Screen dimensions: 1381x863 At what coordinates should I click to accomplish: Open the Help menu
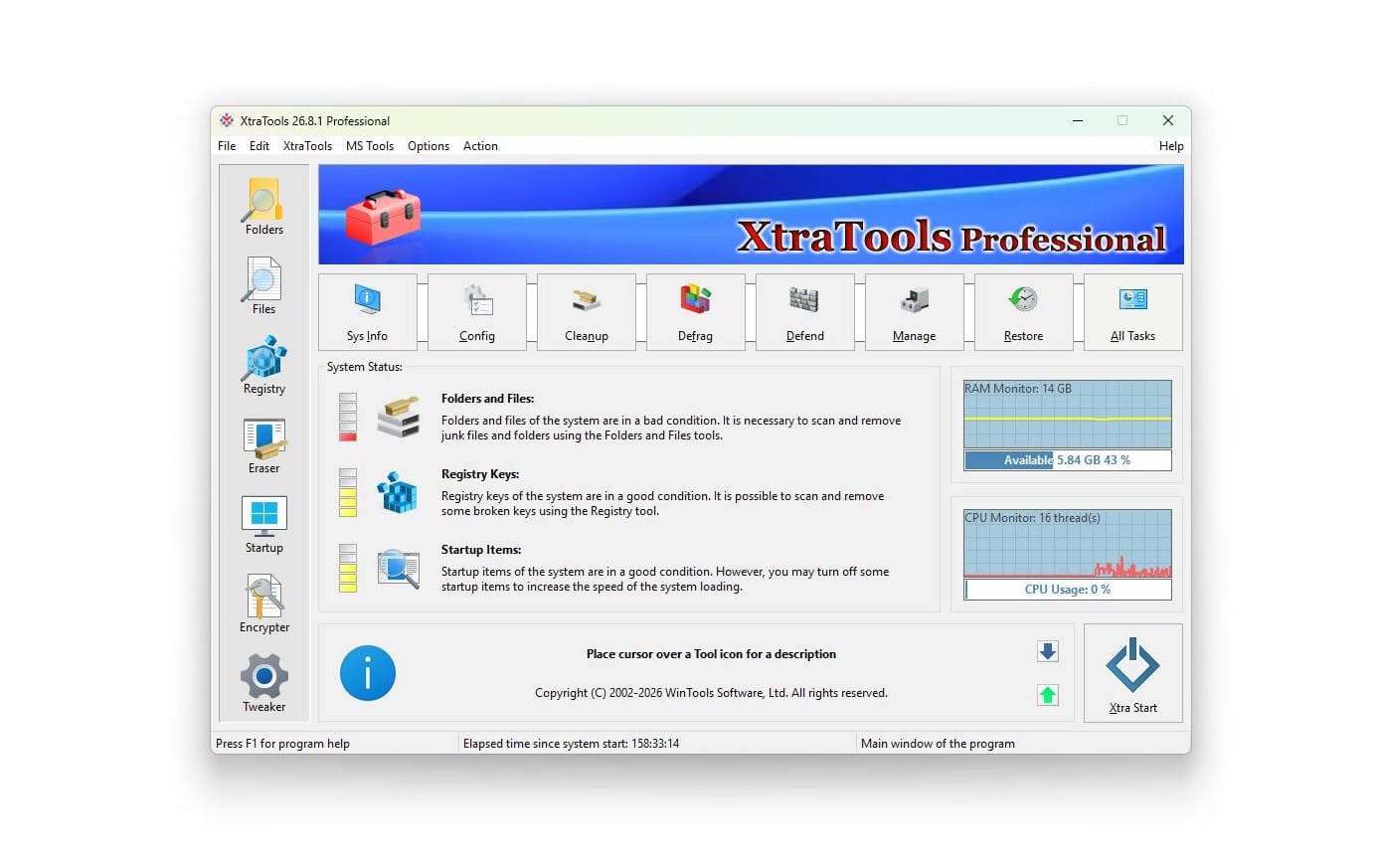(x=1171, y=146)
